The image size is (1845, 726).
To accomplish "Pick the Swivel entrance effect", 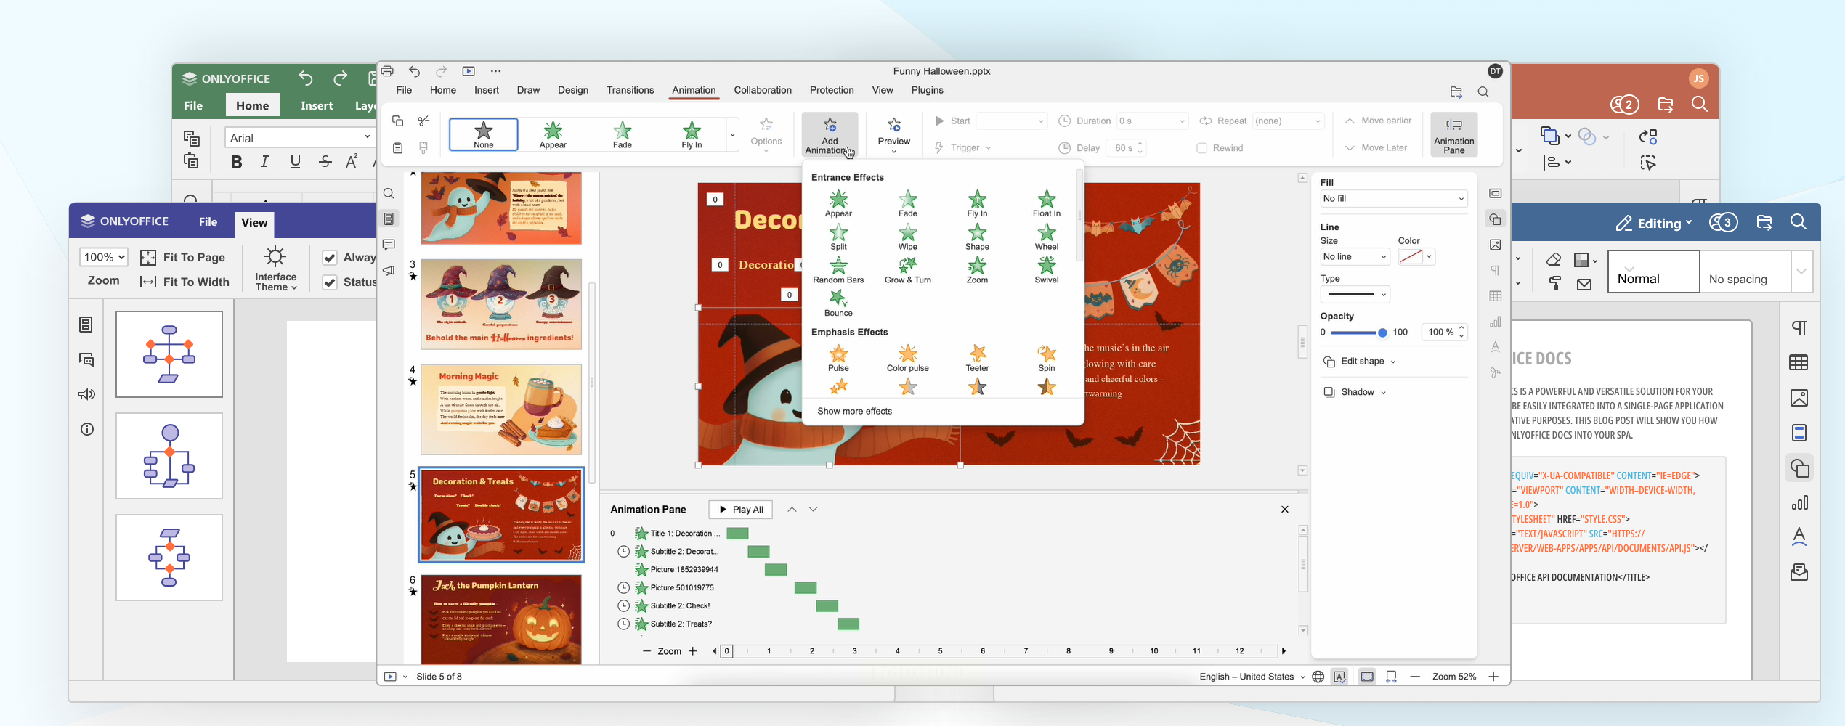I will [1046, 269].
